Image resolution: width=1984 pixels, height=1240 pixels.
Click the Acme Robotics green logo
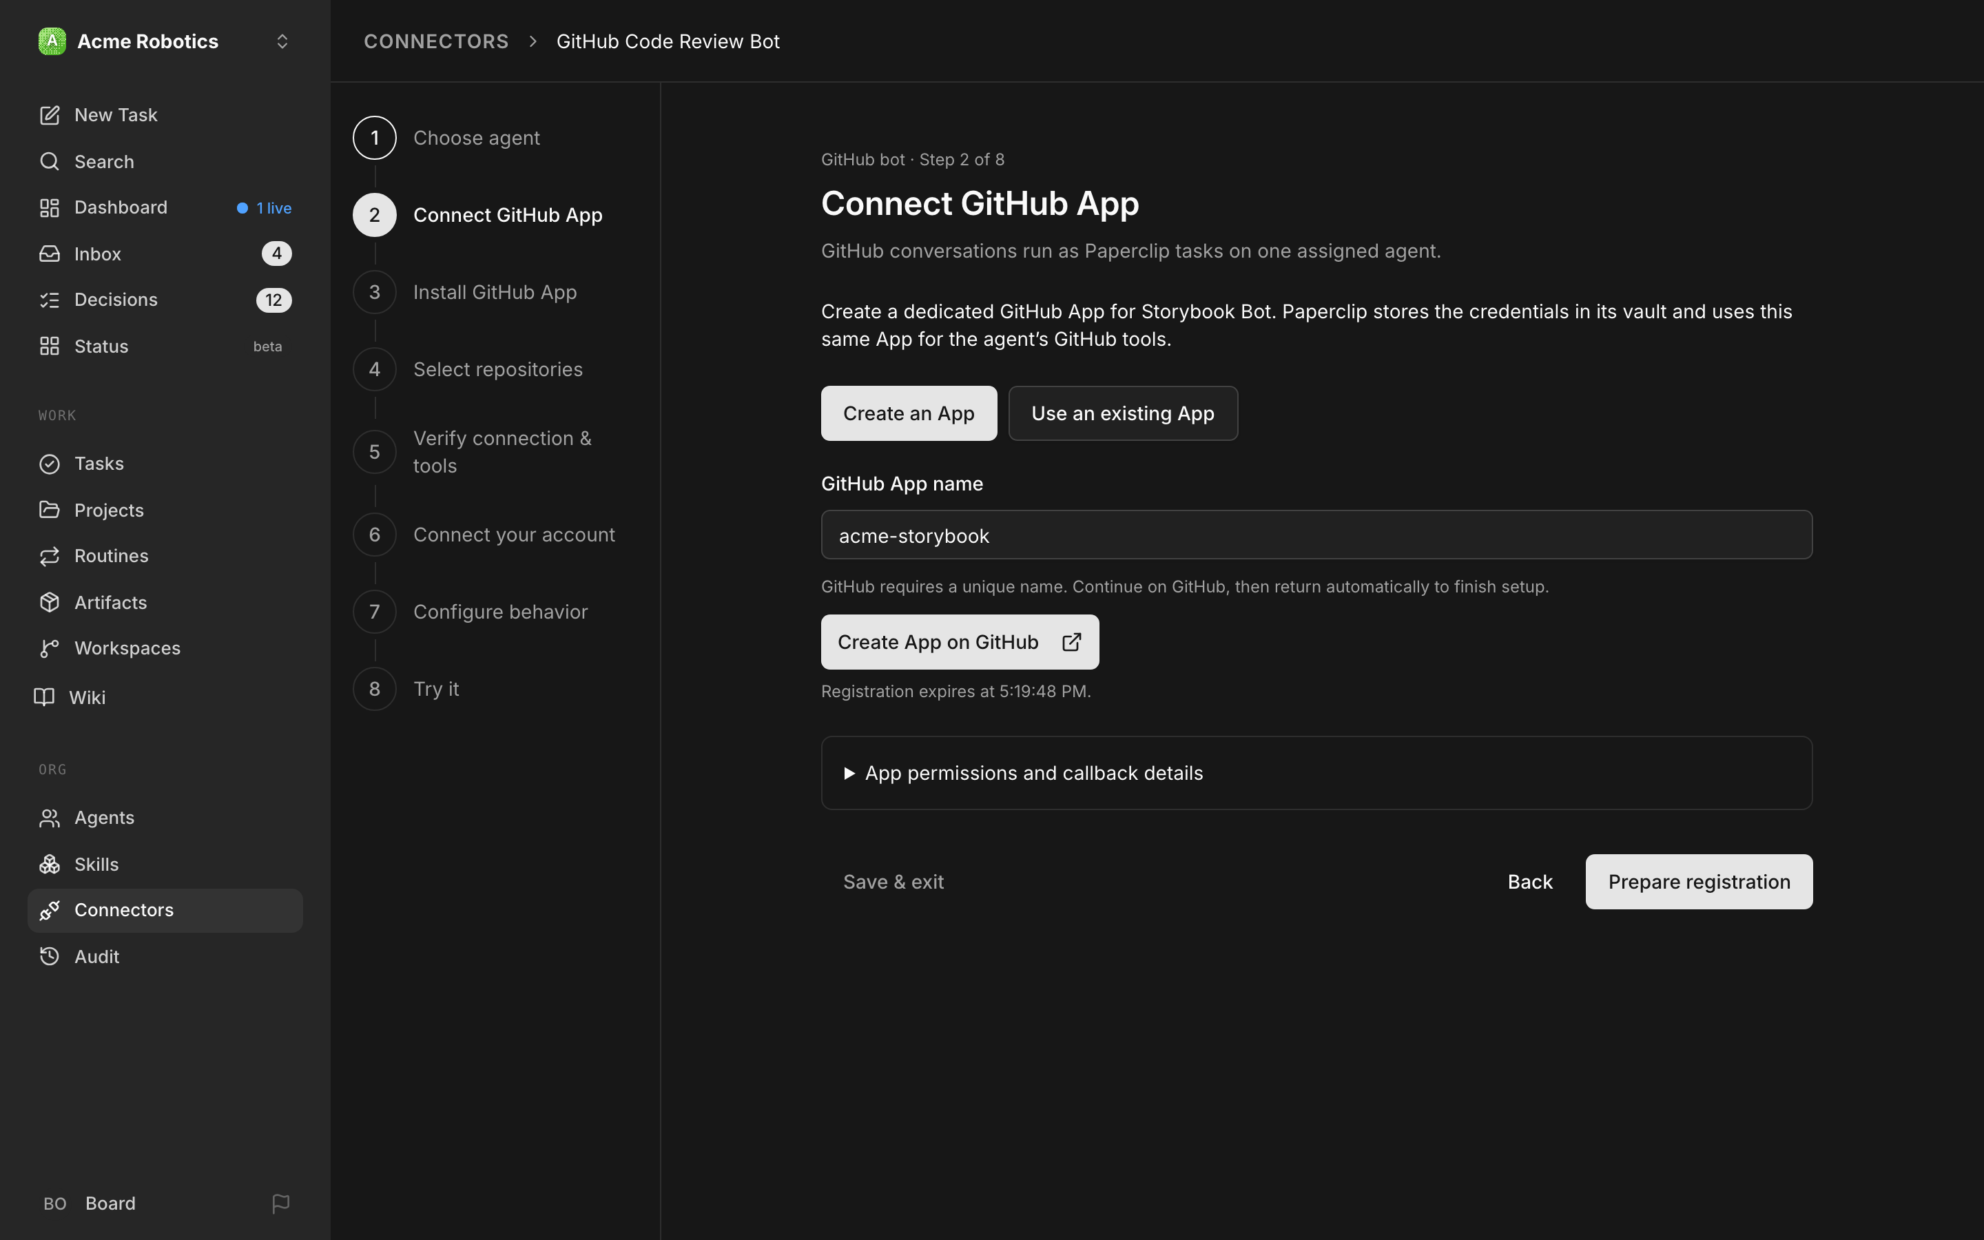pos(52,41)
